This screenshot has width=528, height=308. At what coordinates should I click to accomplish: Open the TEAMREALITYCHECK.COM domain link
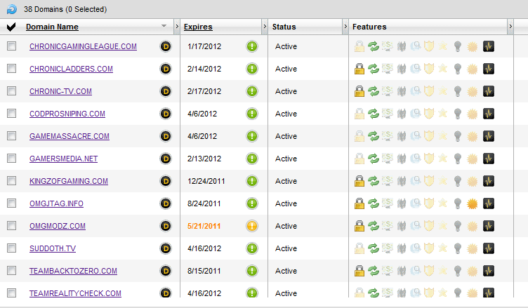[75, 293]
